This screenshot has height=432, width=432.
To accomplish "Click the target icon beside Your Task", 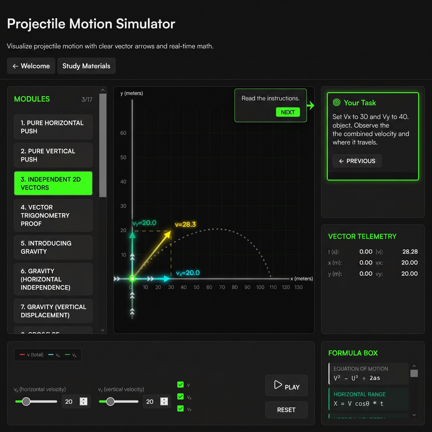I will click(336, 102).
